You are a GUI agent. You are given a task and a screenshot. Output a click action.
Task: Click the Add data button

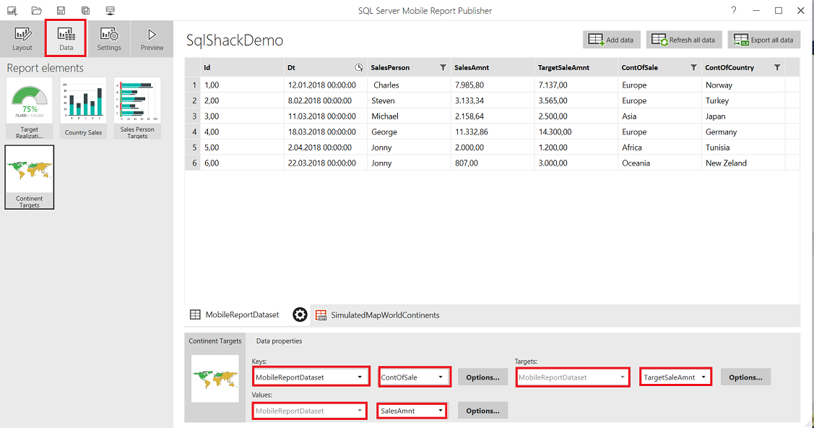click(612, 40)
